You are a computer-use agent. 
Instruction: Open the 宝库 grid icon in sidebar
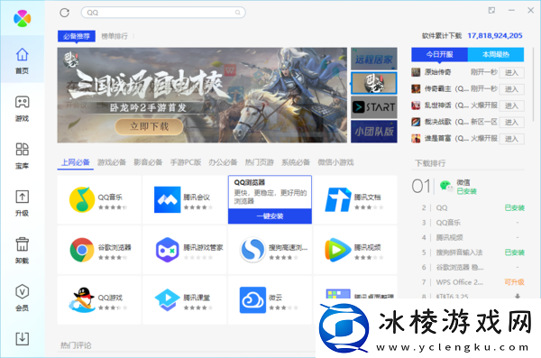coord(22,150)
